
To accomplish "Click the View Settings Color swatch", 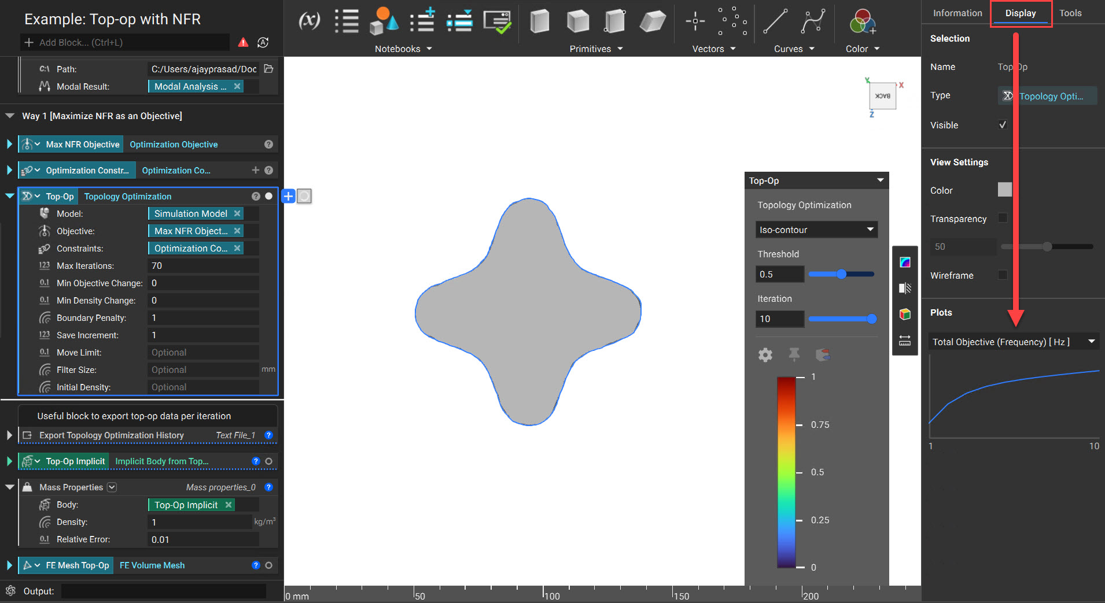I will (1005, 190).
